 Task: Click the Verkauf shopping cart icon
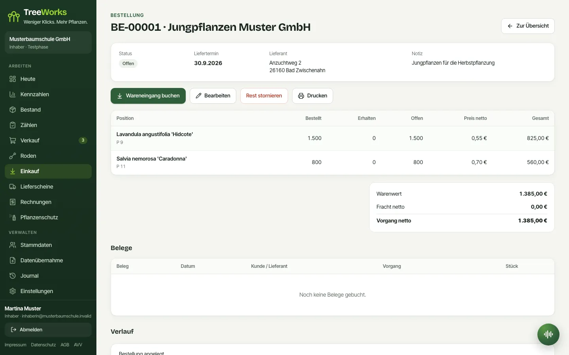coord(13,140)
